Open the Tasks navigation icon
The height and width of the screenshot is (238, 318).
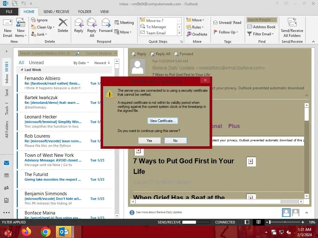tap(7, 200)
